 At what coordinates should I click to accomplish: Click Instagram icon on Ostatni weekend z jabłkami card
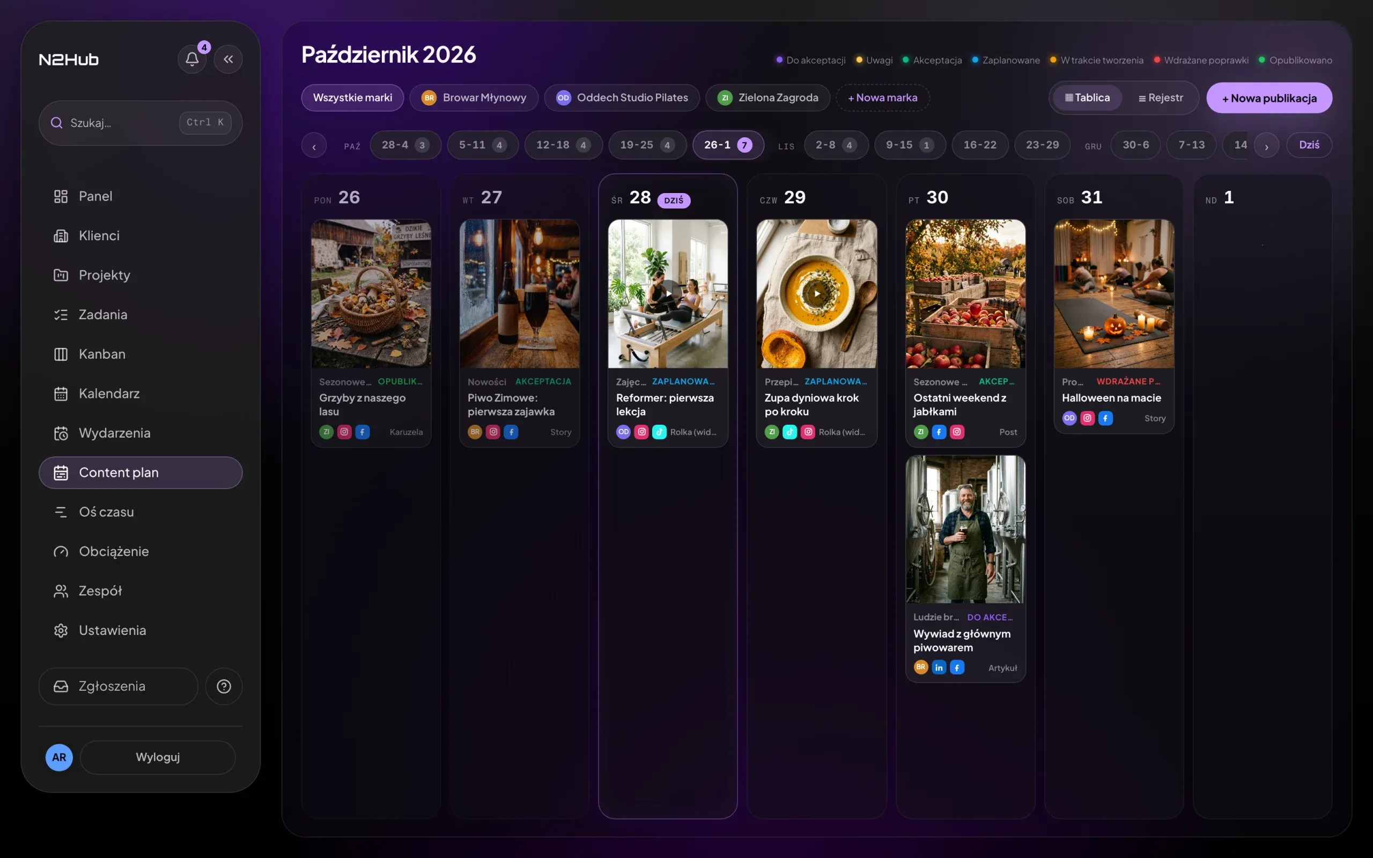[957, 432]
